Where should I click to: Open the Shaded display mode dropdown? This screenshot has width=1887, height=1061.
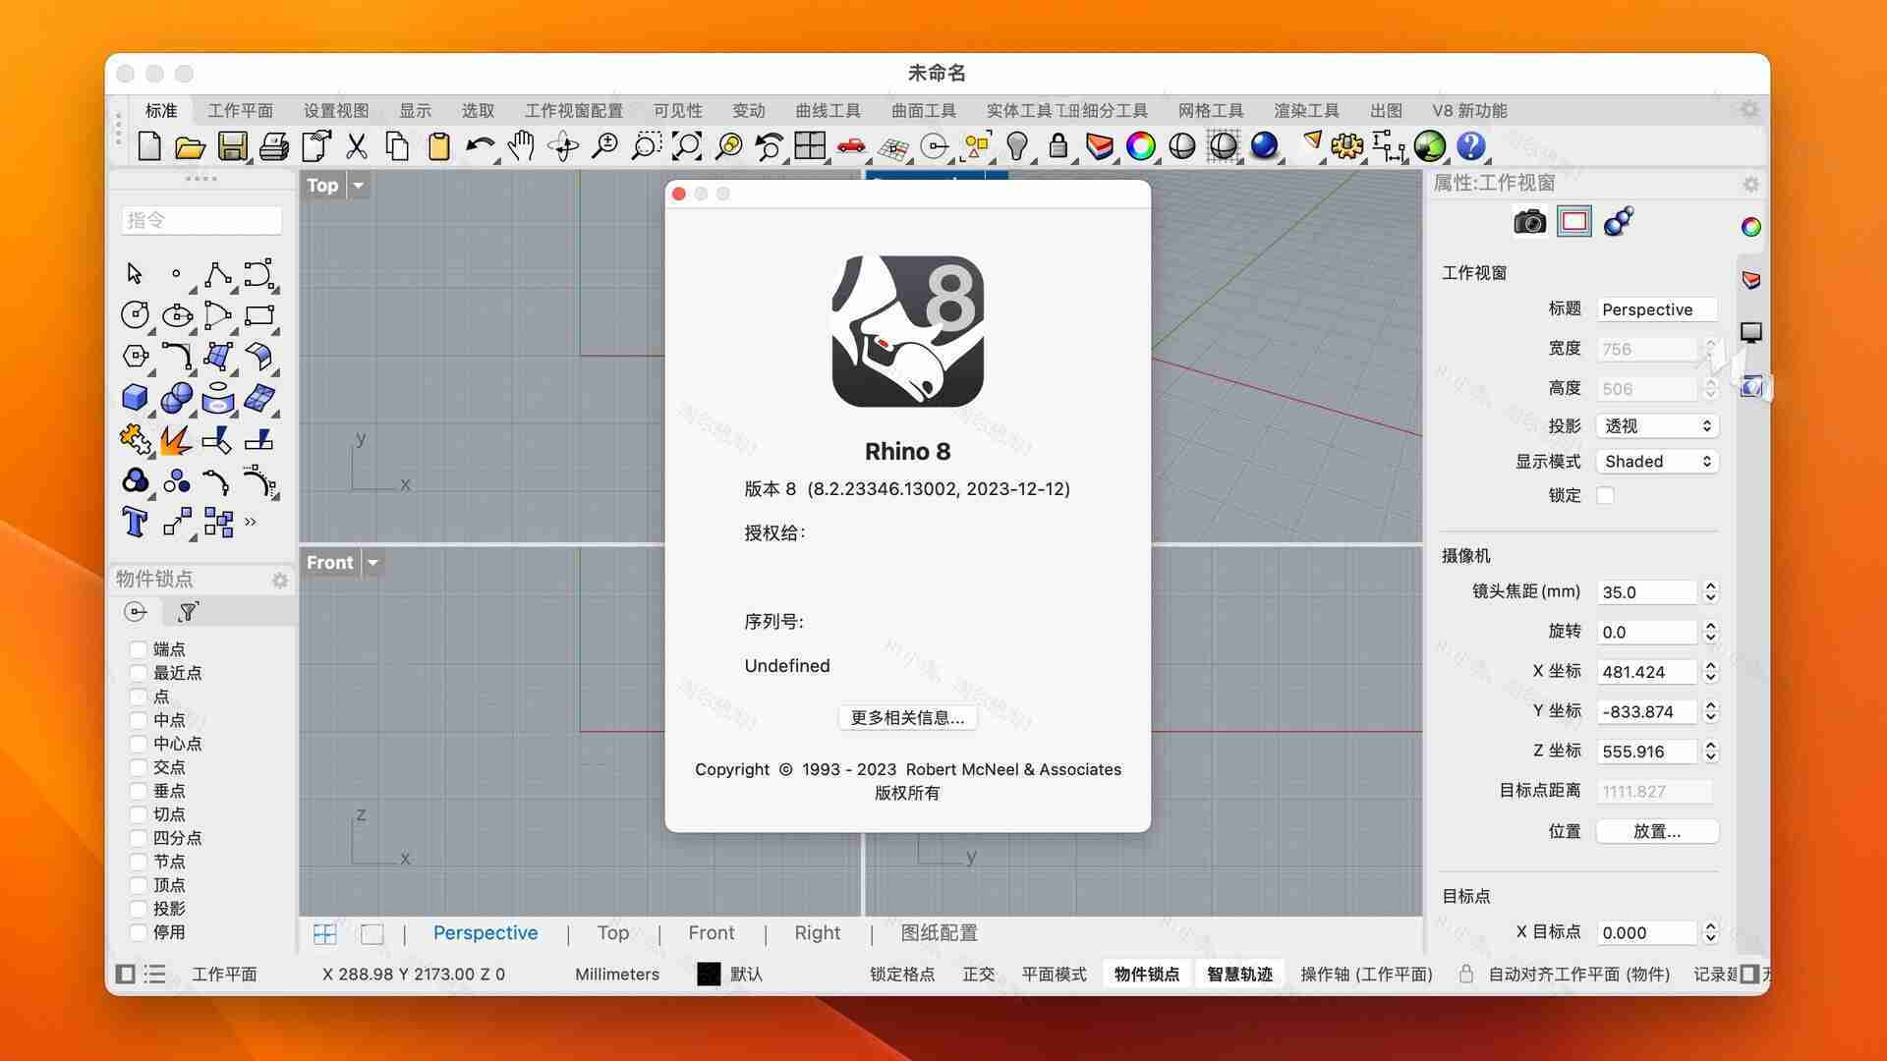1657,462
